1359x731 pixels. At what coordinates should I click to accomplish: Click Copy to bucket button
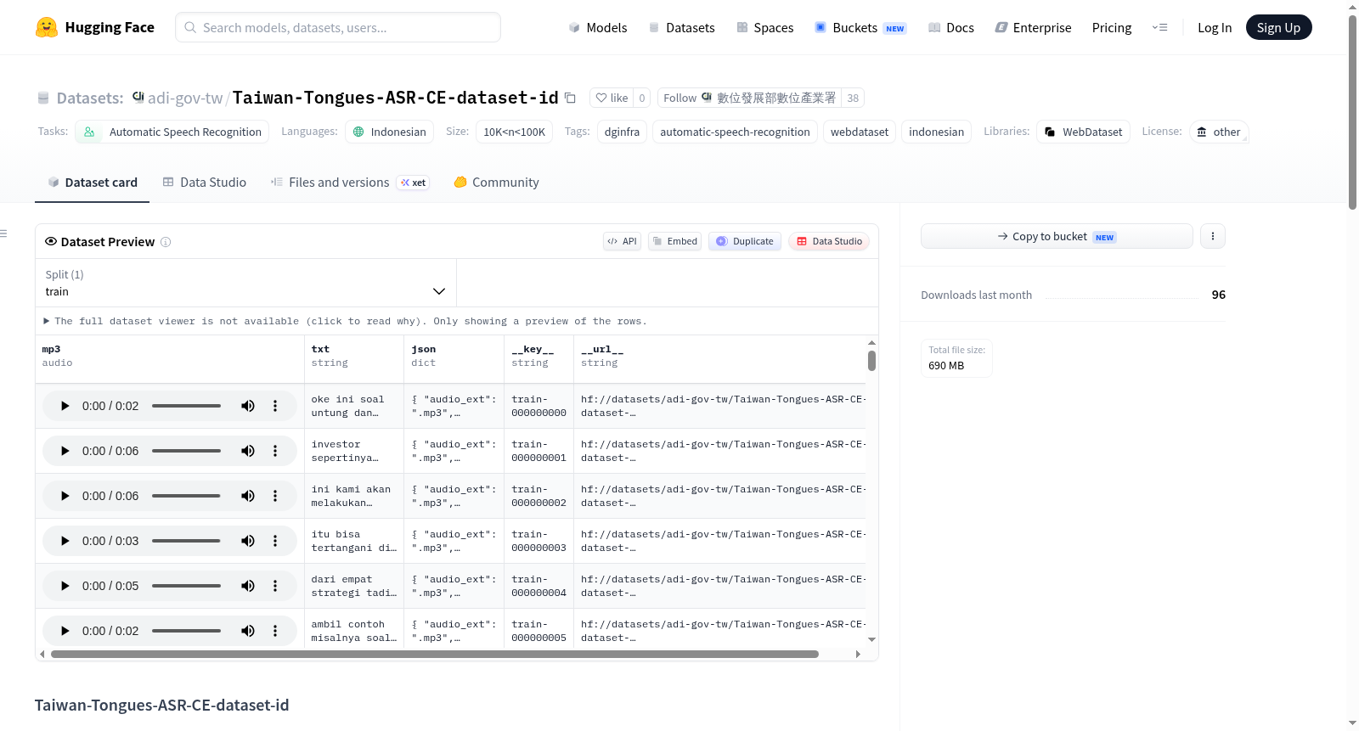tap(1057, 236)
